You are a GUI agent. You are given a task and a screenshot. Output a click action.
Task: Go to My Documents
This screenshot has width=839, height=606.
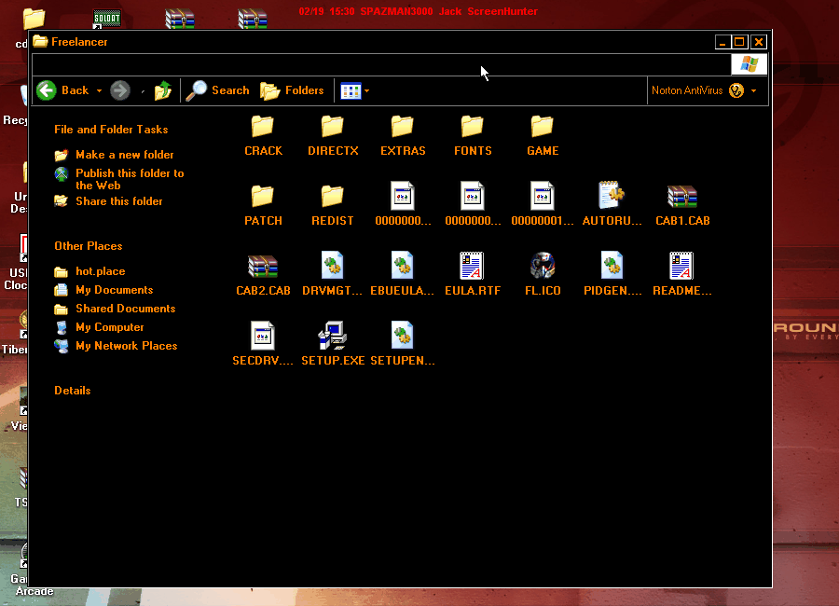pyautogui.click(x=115, y=290)
